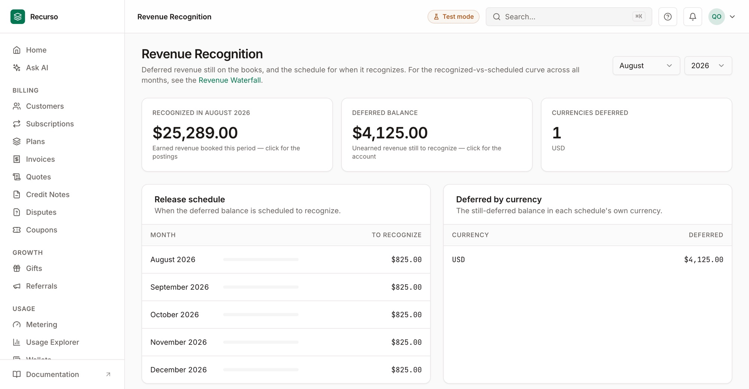Click the Referrals megaphone icon

click(16, 286)
